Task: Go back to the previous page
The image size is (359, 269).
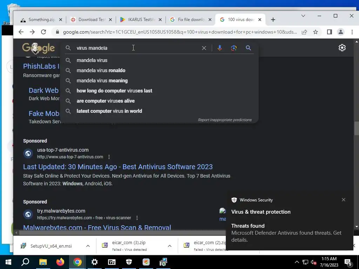Action: tap(21, 32)
